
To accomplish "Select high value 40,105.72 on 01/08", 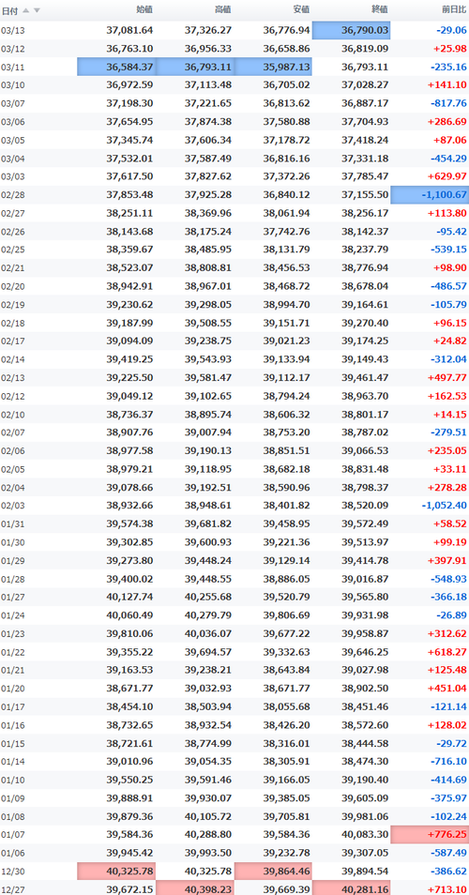I will [208, 815].
